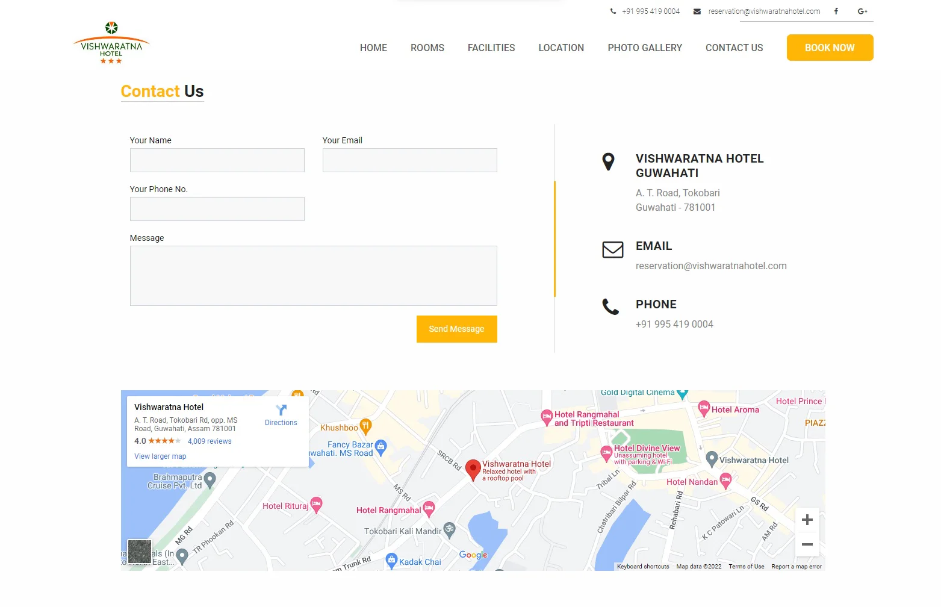Click the Contact Us page heading

click(x=163, y=92)
